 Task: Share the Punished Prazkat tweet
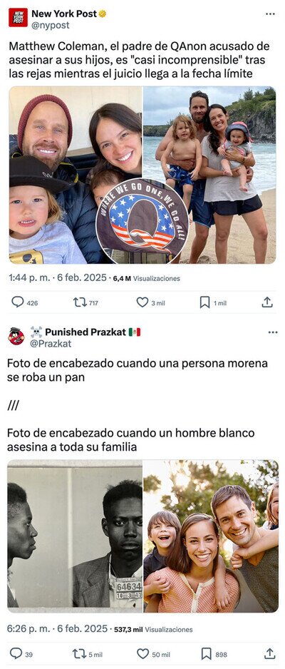pos(269,653)
